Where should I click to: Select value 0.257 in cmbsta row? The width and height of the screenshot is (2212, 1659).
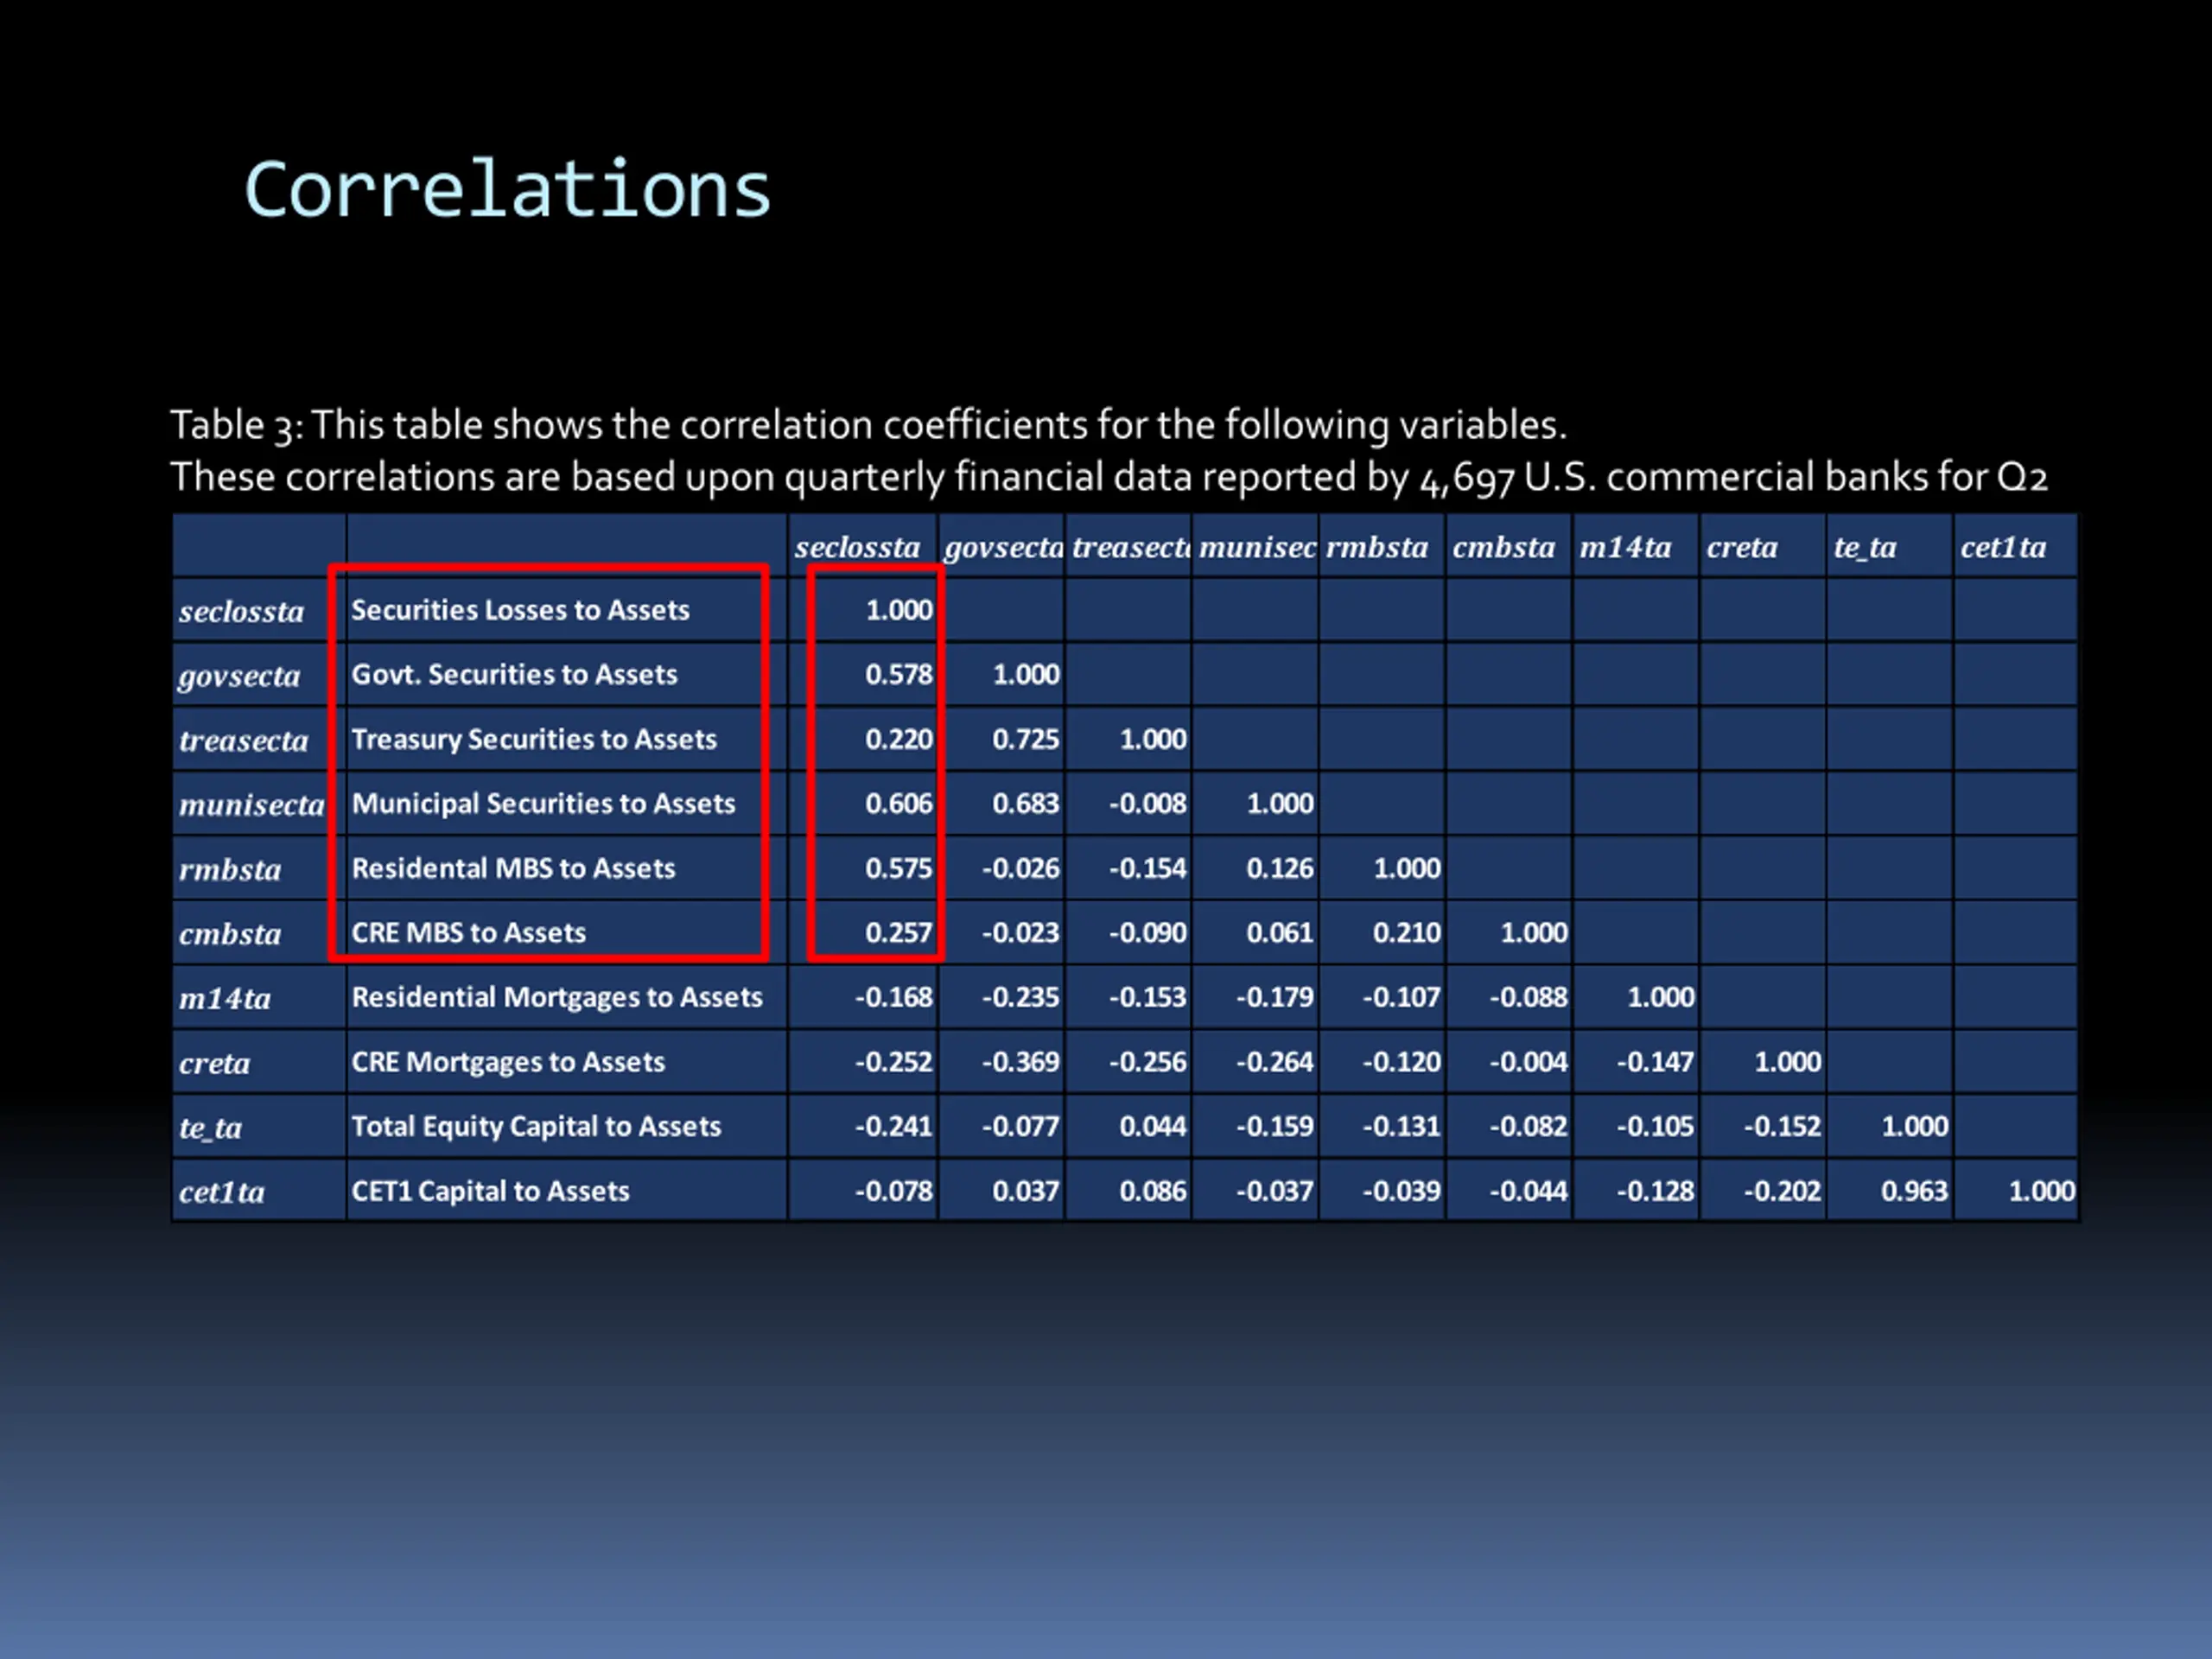(x=899, y=933)
